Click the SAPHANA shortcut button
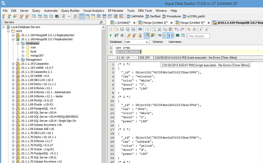 click(x=135, y=16)
